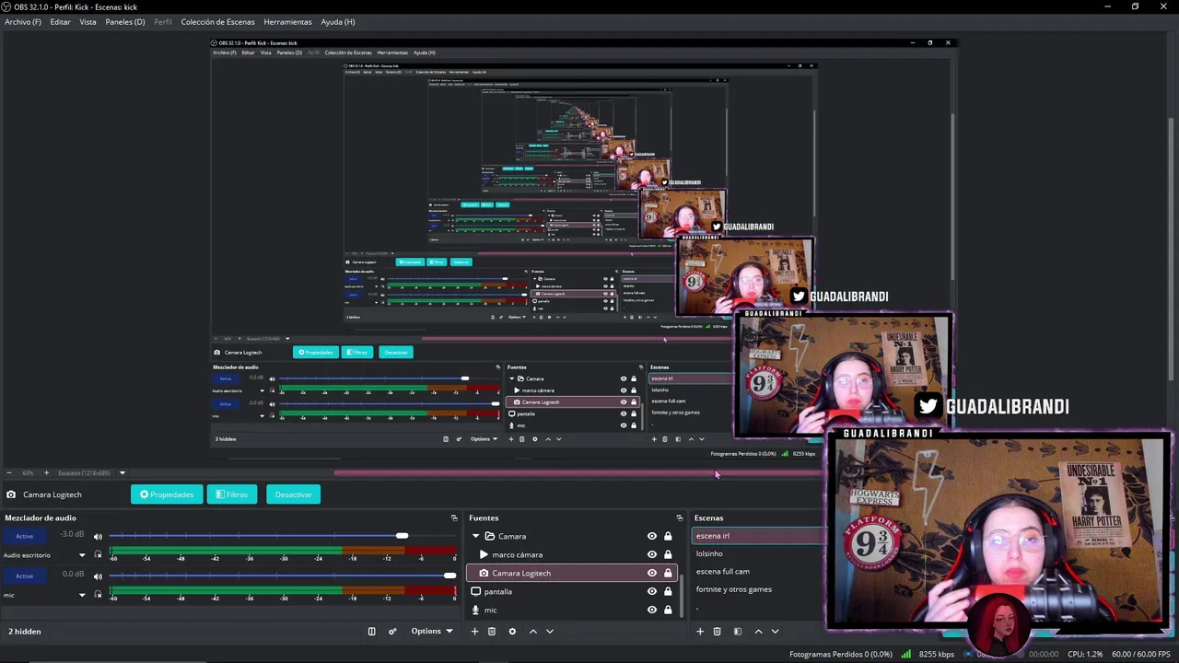Screen dimensions: 1179x663
Task: Unlock Camara Logitech lock icon
Action: [668, 573]
